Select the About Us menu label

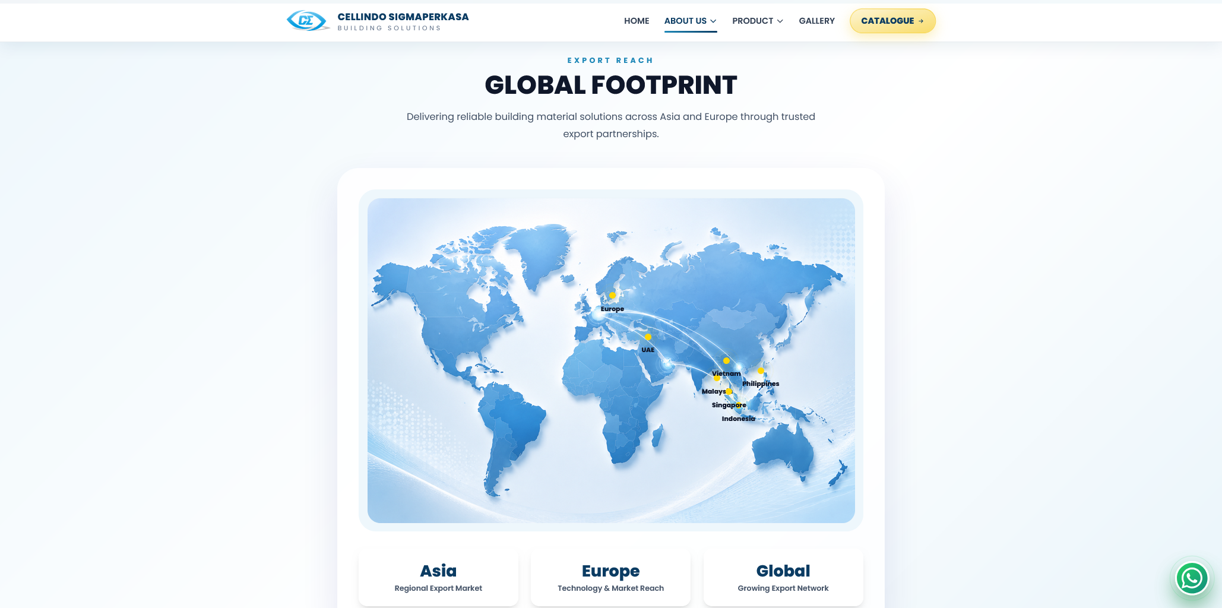tap(685, 21)
